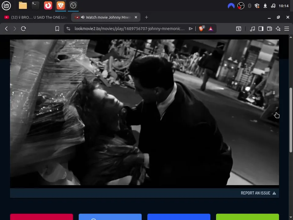Bookmark this page

57,29
